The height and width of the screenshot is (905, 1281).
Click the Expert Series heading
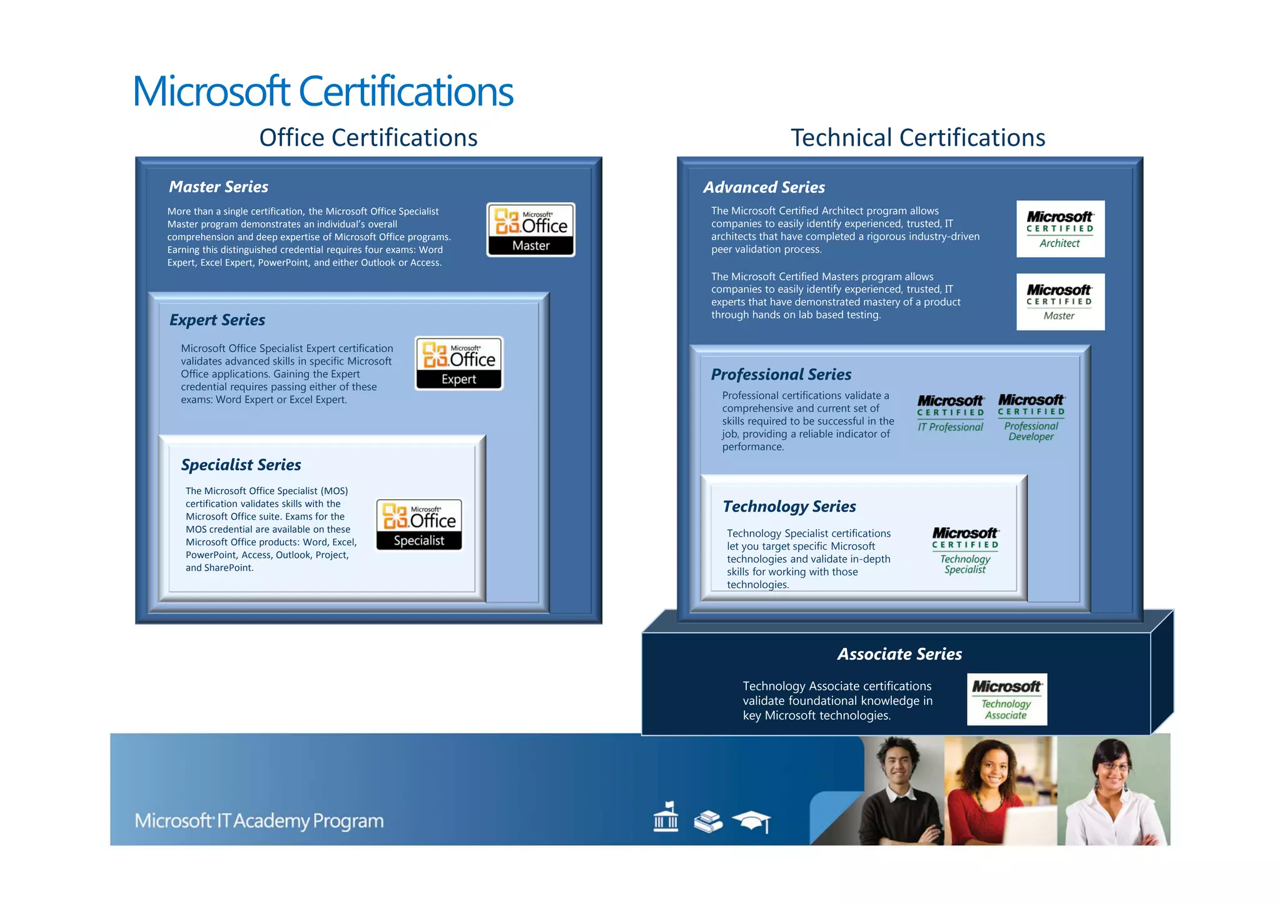coord(217,320)
